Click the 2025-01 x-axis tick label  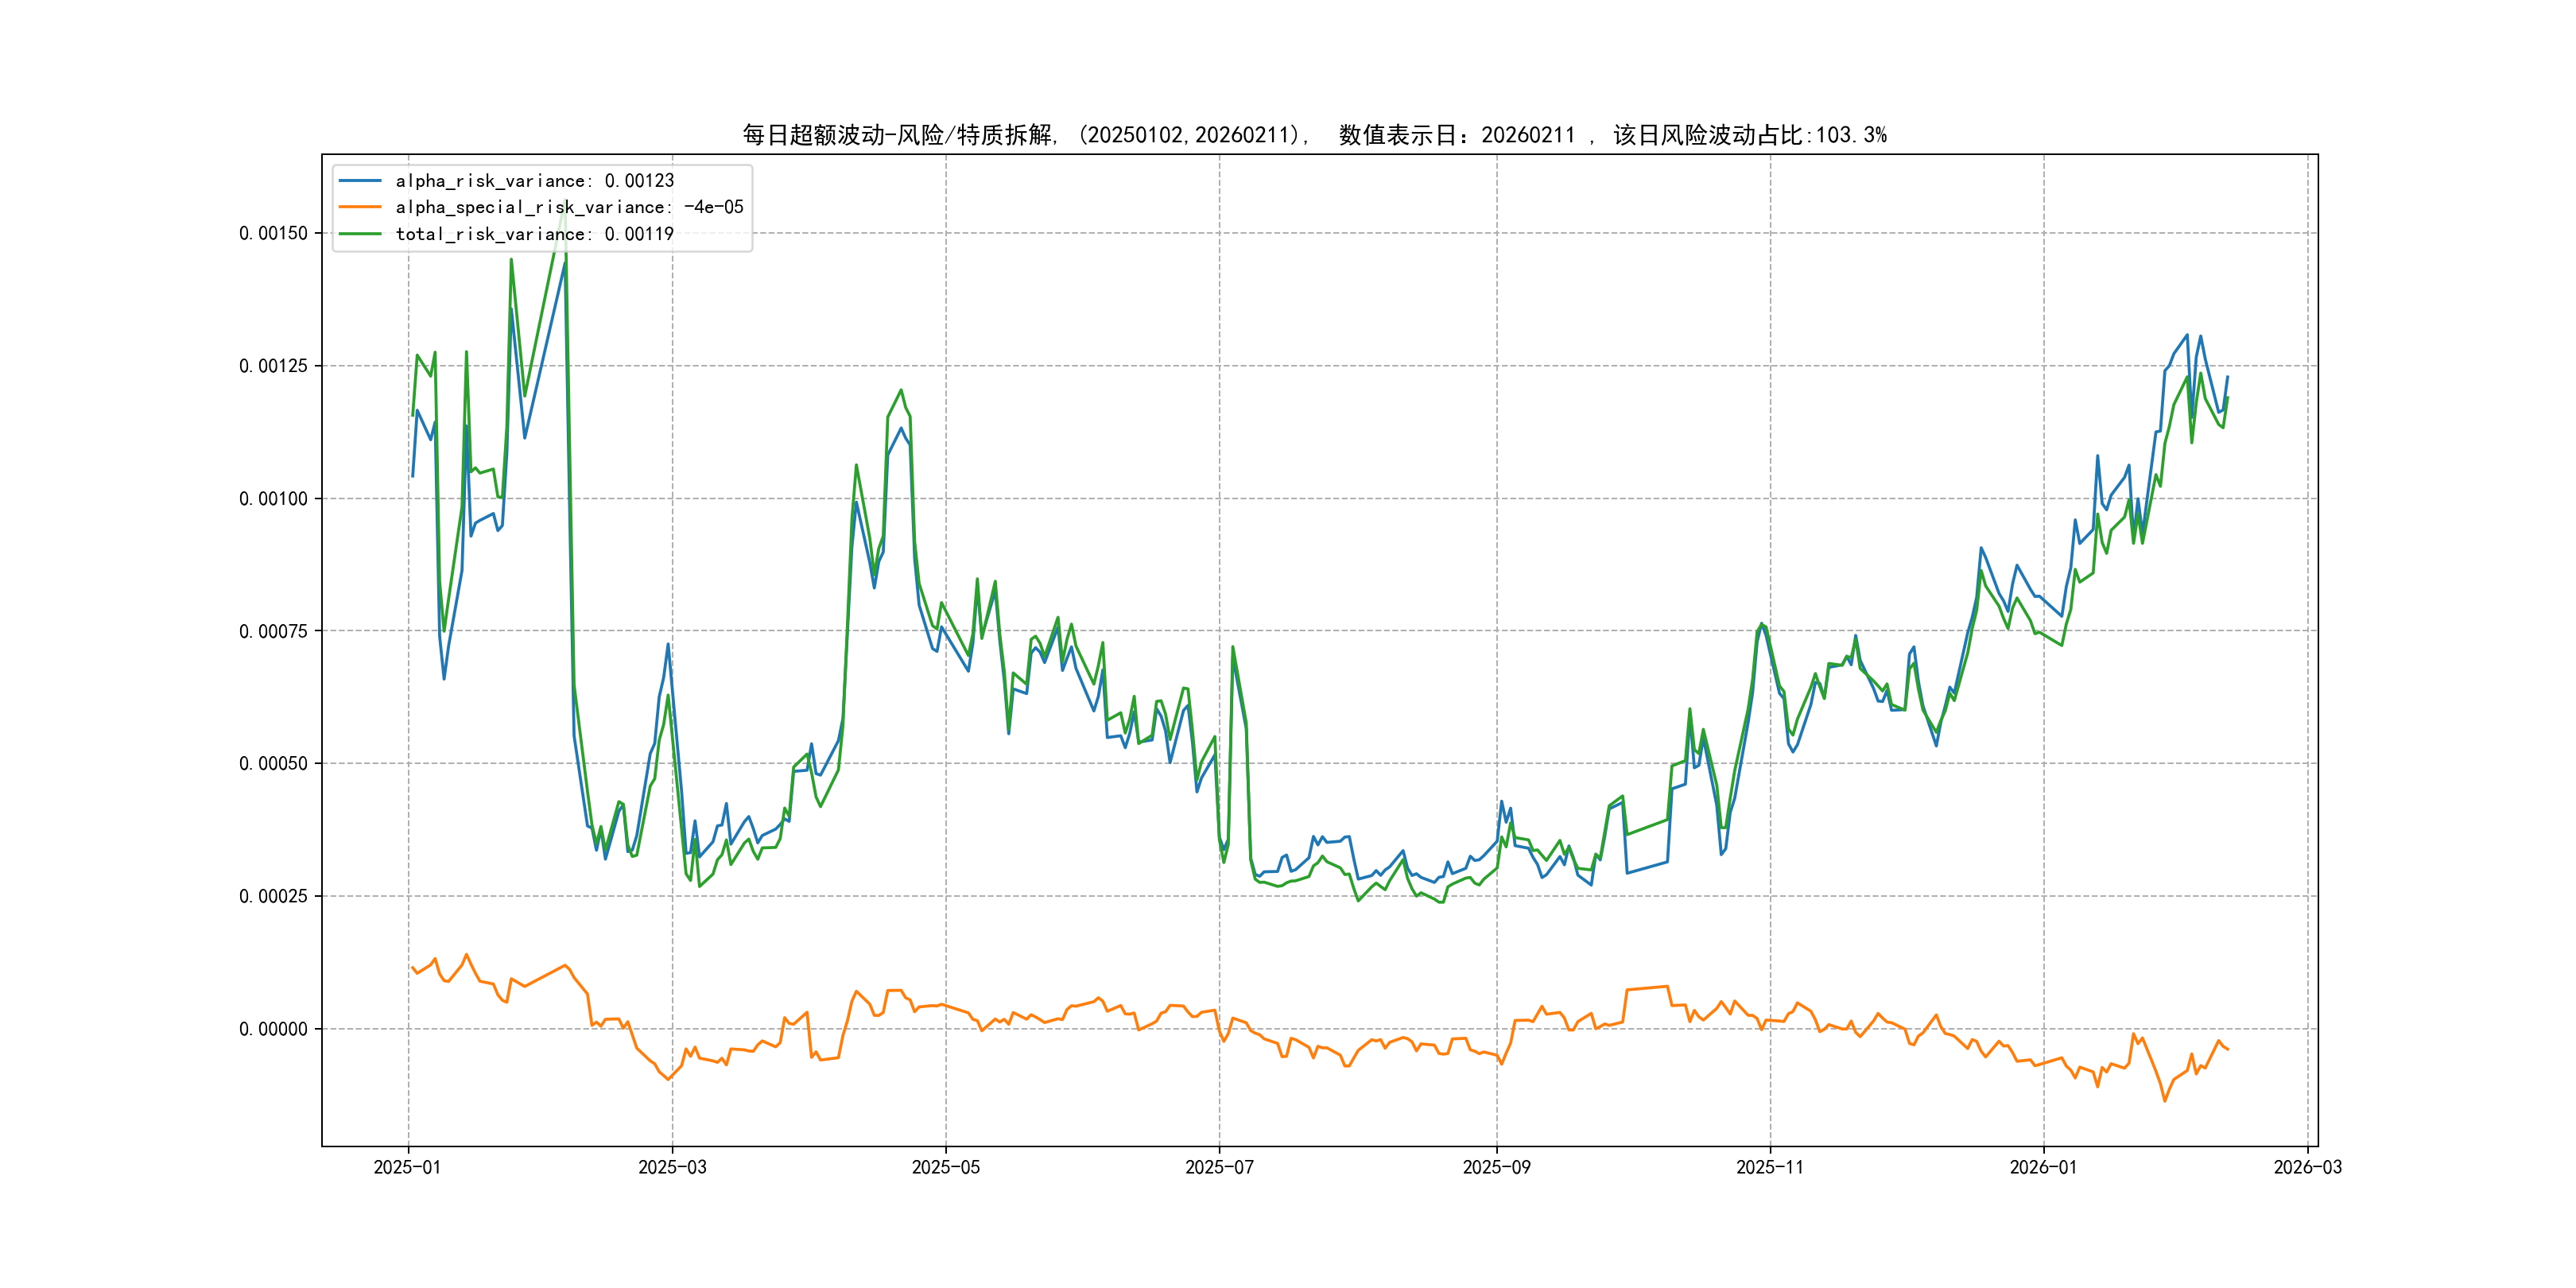pos(407,1167)
